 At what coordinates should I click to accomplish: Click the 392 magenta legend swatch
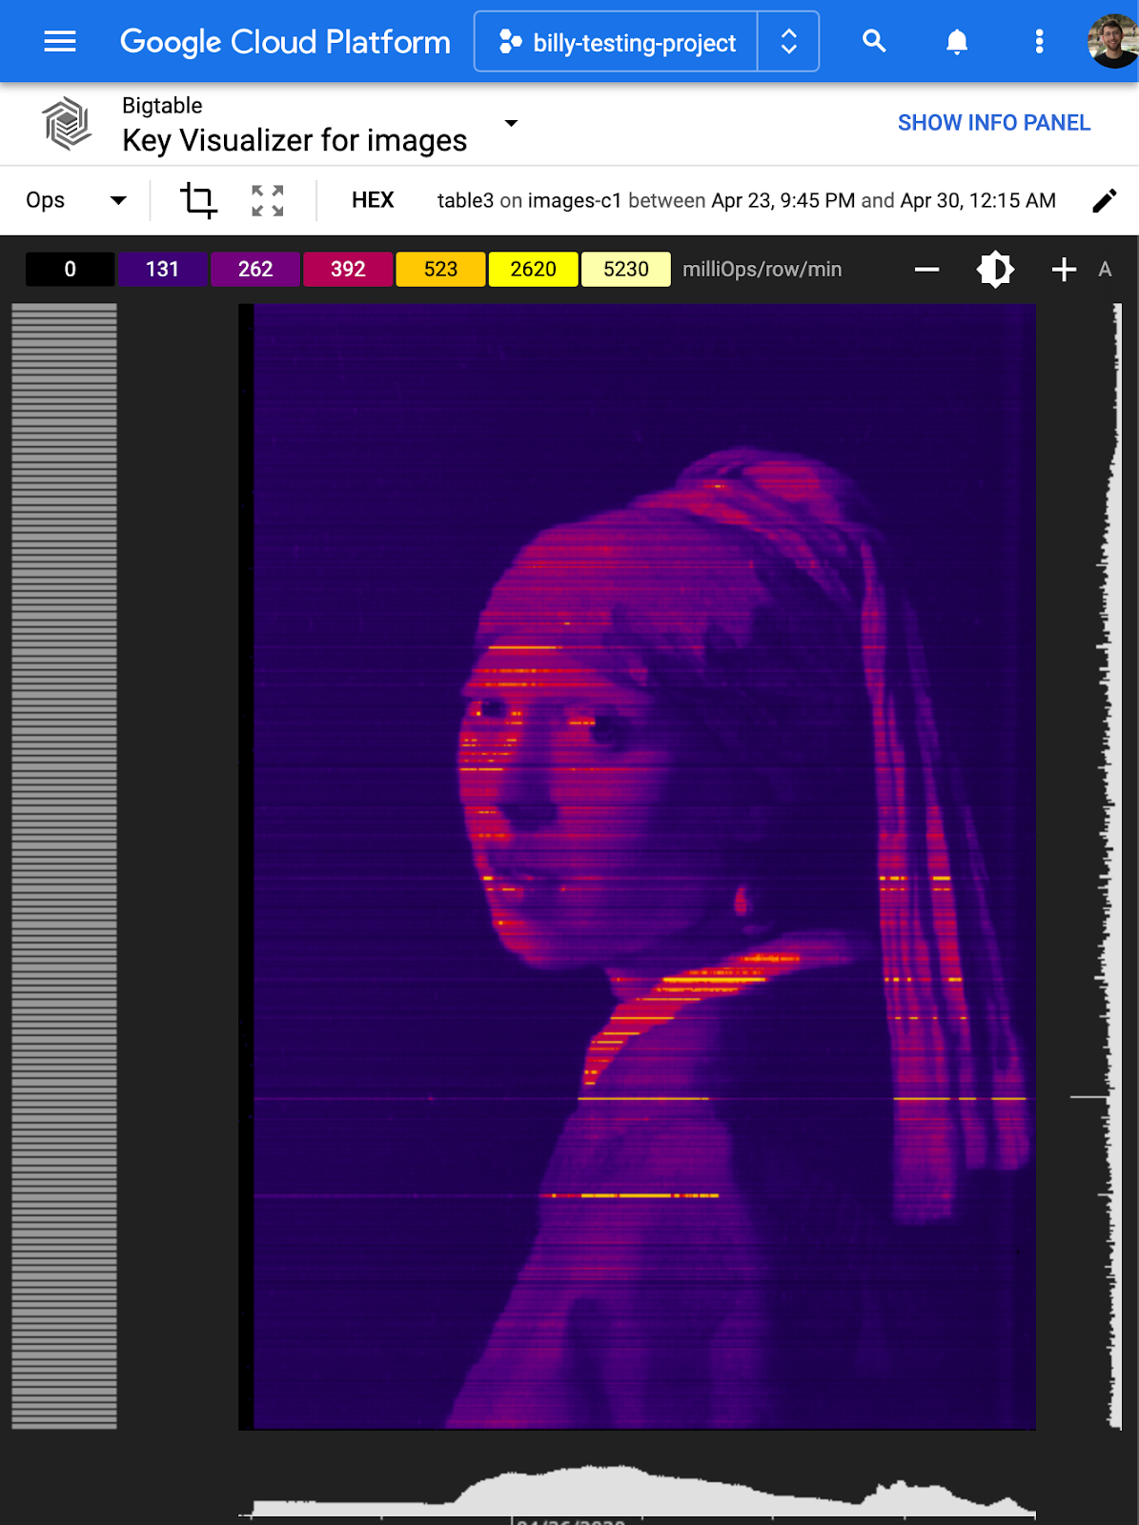[348, 269]
